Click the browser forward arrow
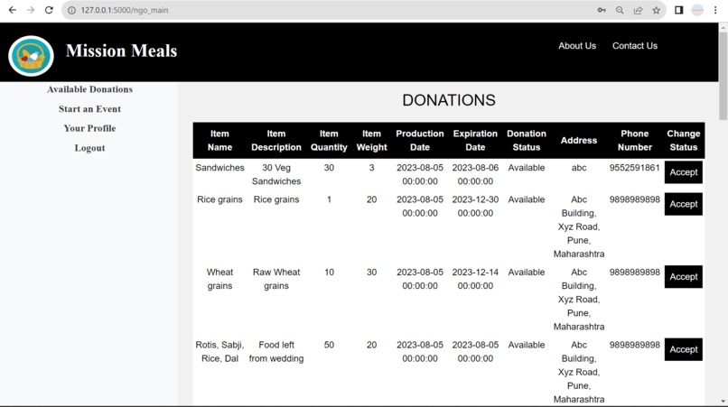This screenshot has height=407, width=728. [x=31, y=10]
